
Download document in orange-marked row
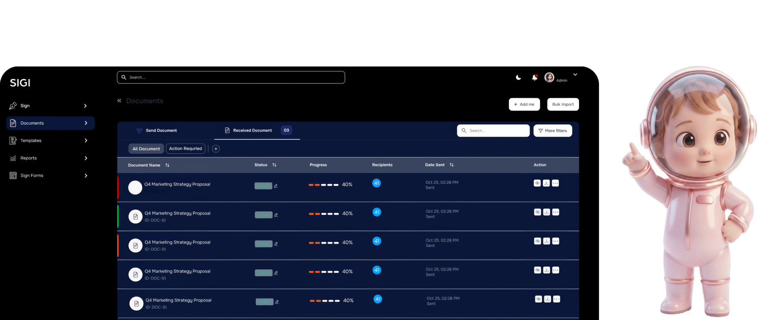tap(547, 241)
